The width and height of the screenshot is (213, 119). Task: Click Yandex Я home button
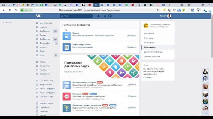(10, 10)
